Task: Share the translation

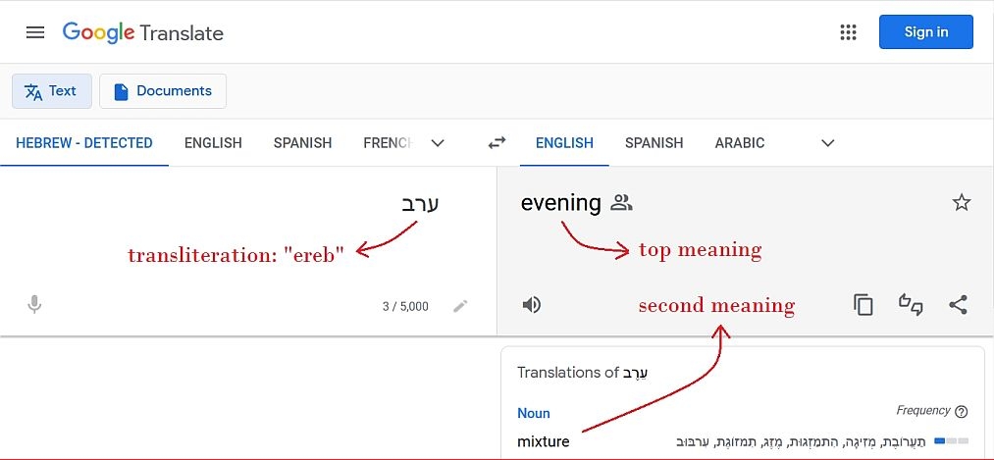Action: coord(959,305)
